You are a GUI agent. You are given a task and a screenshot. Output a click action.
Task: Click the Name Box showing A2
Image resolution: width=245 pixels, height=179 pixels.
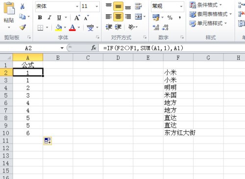pos(28,48)
